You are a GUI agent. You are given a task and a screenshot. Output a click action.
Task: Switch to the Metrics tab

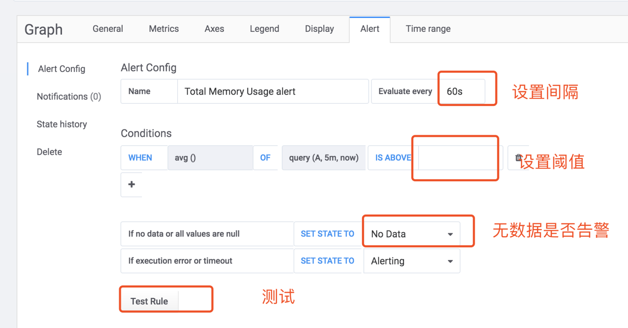pyautogui.click(x=164, y=29)
